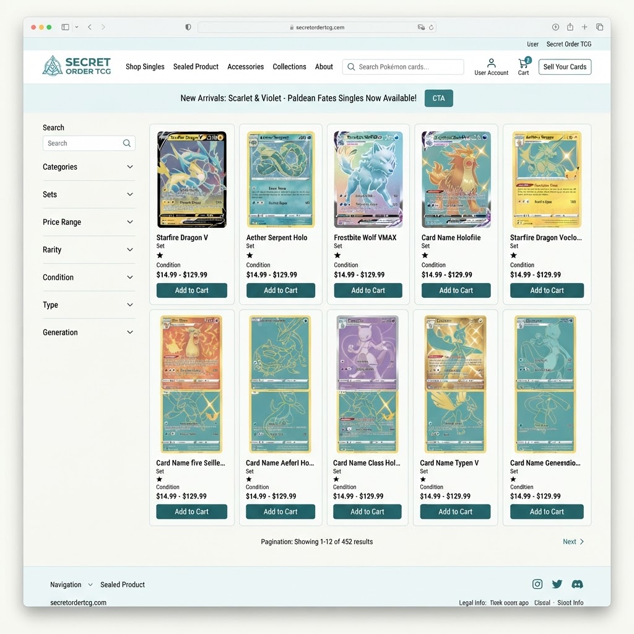The height and width of the screenshot is (634, 634).
Task: Open the Shop Singles menu
Action: (145, 67)
